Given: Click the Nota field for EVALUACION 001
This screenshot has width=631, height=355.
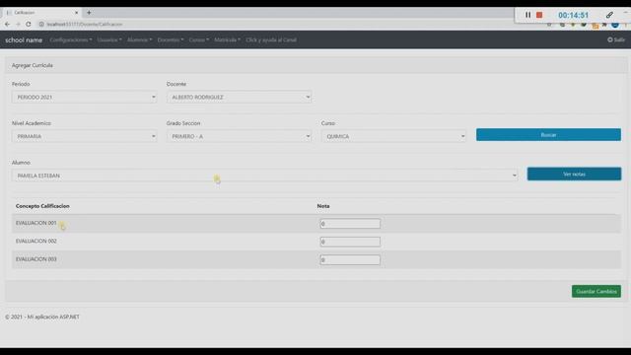Looking at the screenshot, I should 350,224.
